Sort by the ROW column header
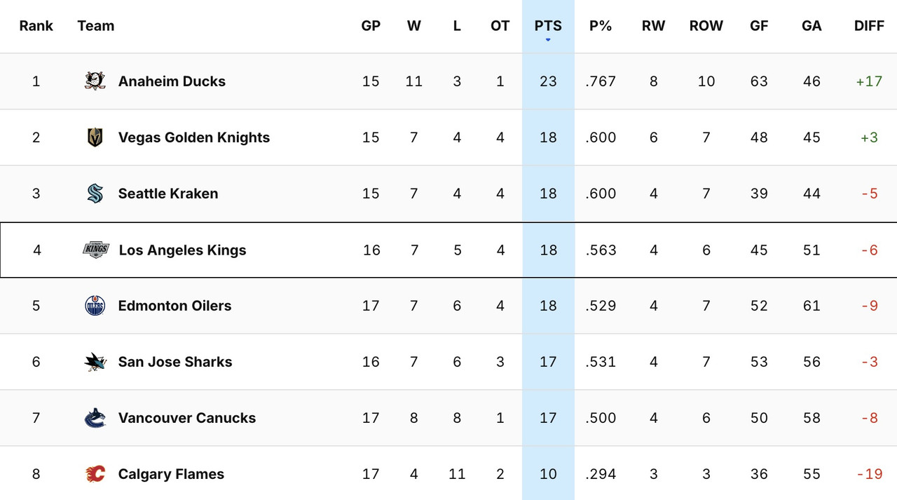Image resolution: width=897 pixels, height=500 pixels. [x=706, y=26]
